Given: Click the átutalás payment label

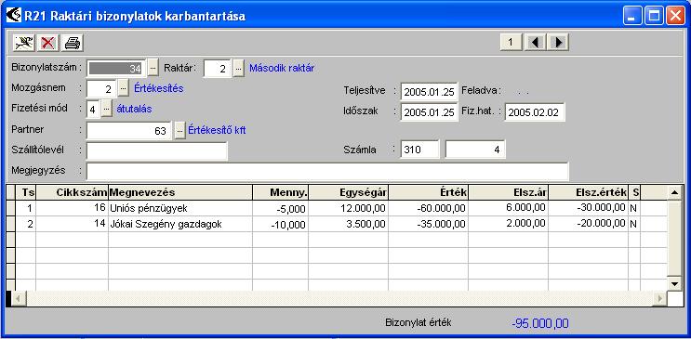Looking at the screenshot, I should tap(135, 109).
